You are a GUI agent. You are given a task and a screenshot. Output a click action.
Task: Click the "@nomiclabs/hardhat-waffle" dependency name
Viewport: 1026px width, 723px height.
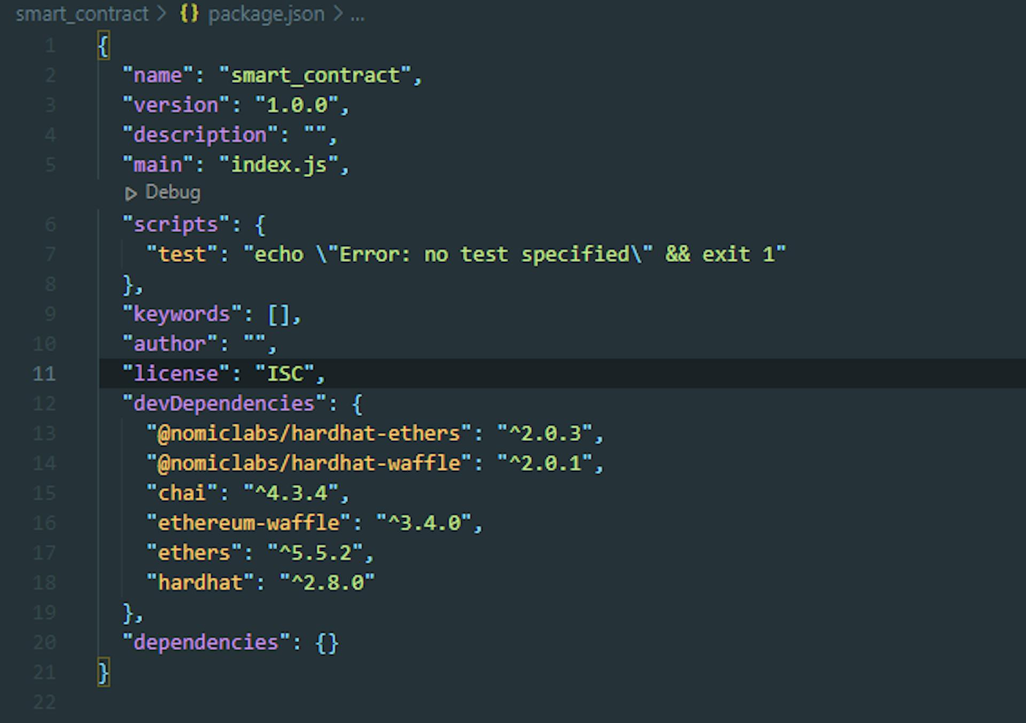(x=309, y=463)
